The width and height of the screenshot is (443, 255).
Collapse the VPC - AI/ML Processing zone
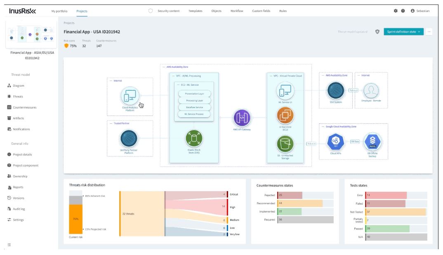point(173,76)
